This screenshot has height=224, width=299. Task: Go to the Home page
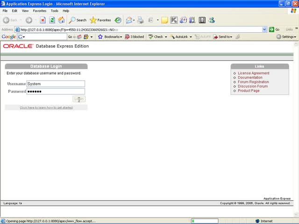click(61, 20)
